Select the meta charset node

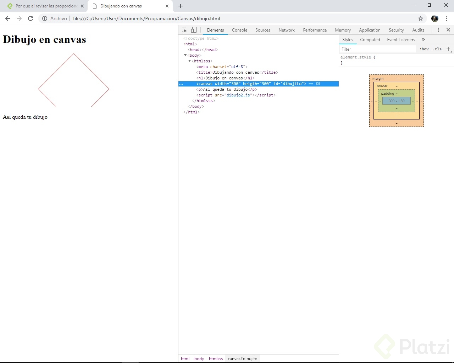(222, 67)
